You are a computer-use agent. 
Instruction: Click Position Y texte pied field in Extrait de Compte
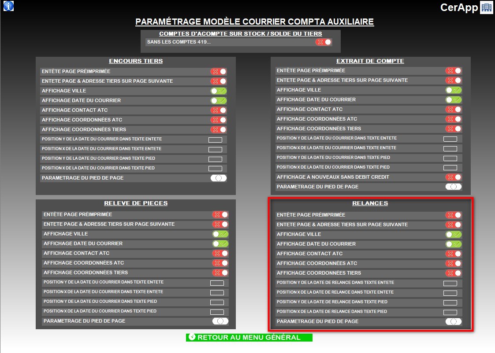450,158
